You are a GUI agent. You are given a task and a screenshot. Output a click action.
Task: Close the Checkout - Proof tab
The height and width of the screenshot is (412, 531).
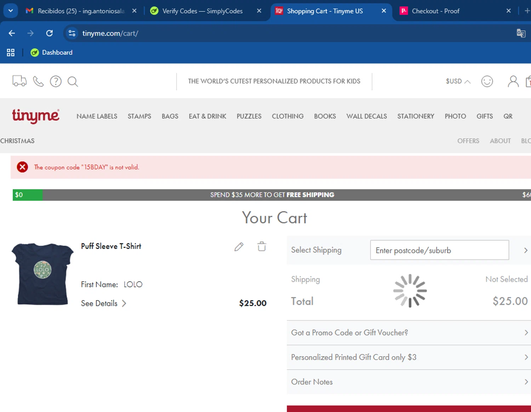pyautogui.click(x=509, y=11)
